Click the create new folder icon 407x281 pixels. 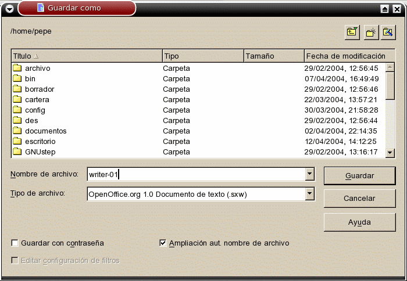[370, 32]
